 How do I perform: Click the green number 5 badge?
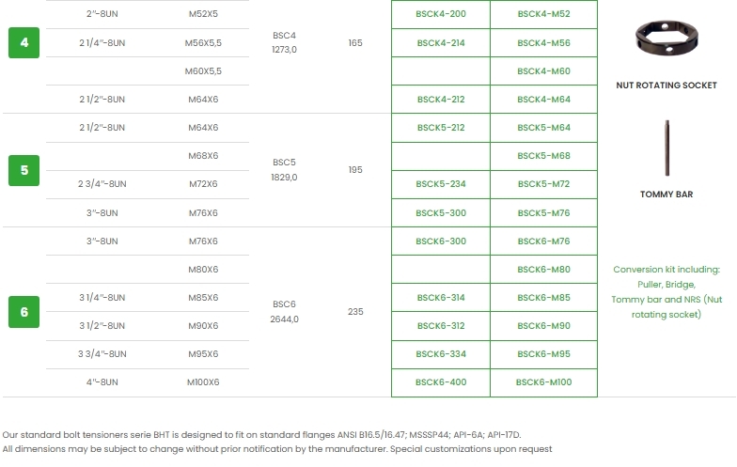(24, 170)
